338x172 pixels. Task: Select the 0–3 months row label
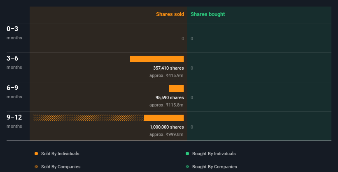click(14, 33)
